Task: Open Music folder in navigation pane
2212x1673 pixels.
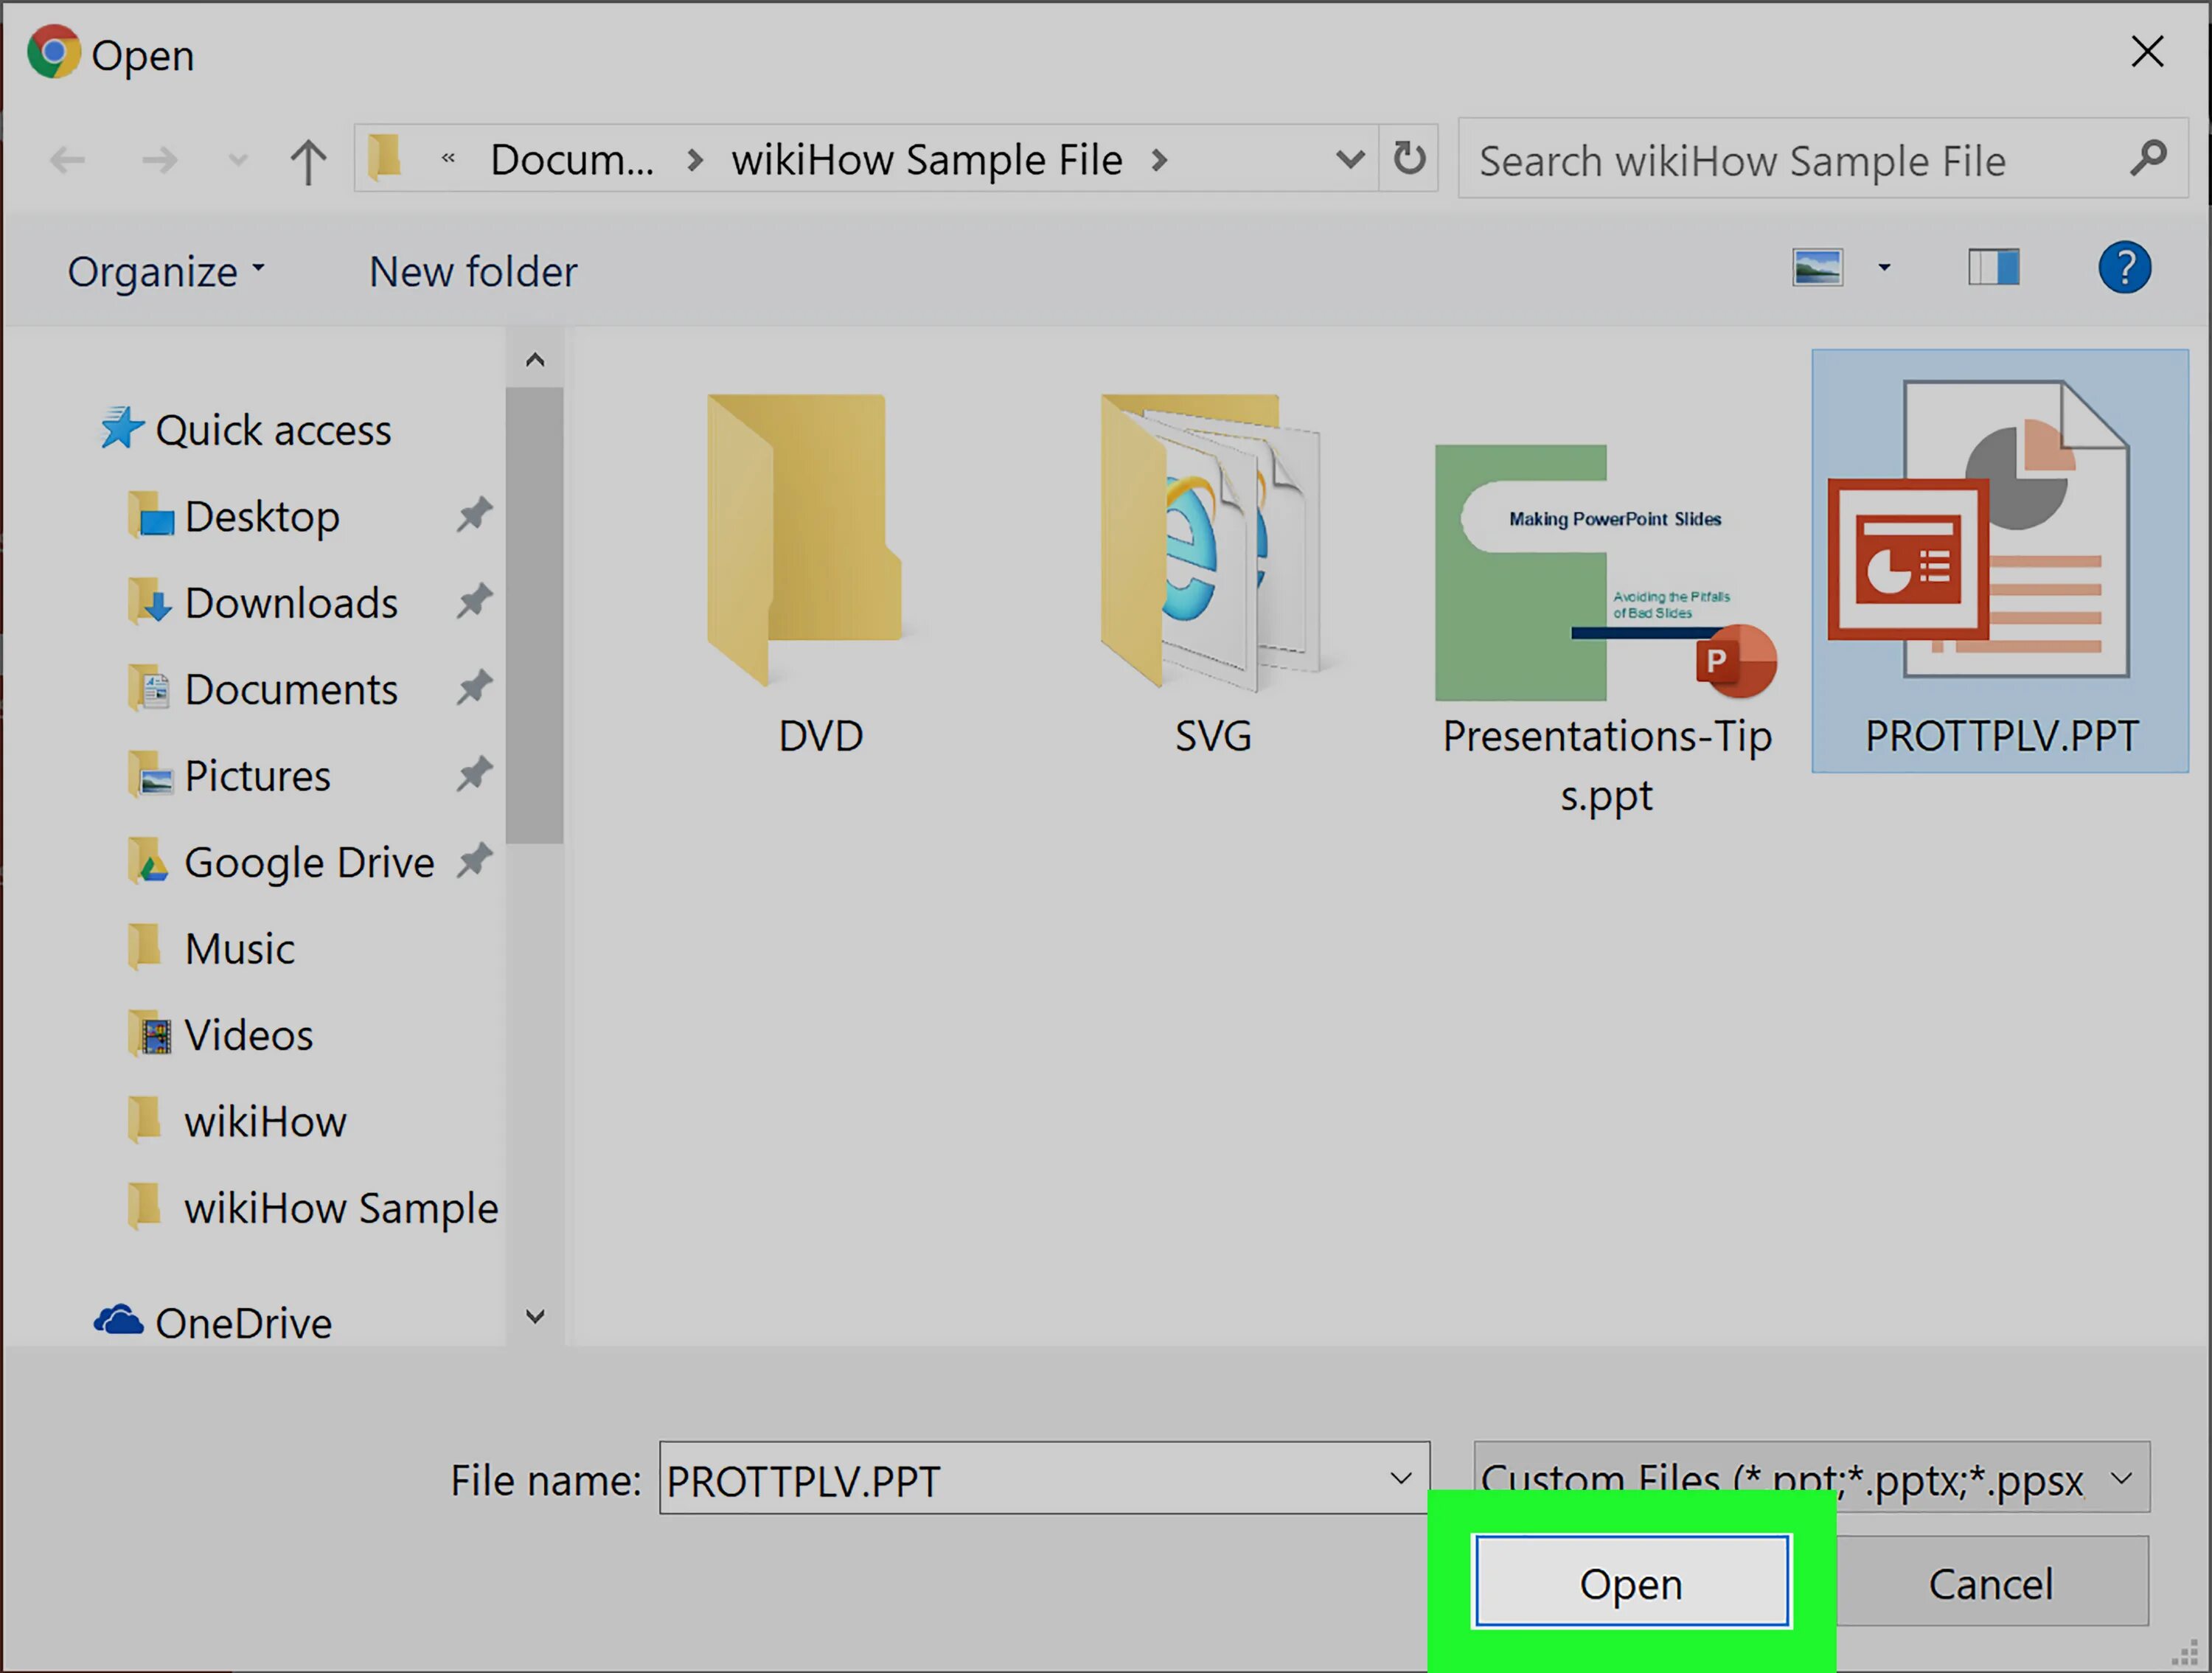Action: point(239,949)
